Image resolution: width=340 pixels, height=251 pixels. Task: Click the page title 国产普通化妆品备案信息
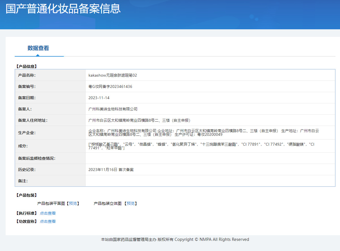point(63,9)
